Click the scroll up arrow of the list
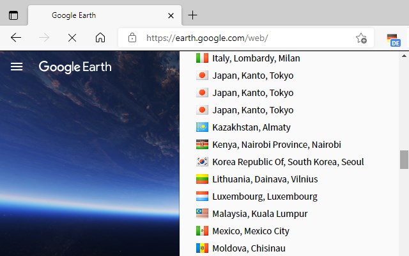This screenshot has width=409, height=256. (404, 56)
